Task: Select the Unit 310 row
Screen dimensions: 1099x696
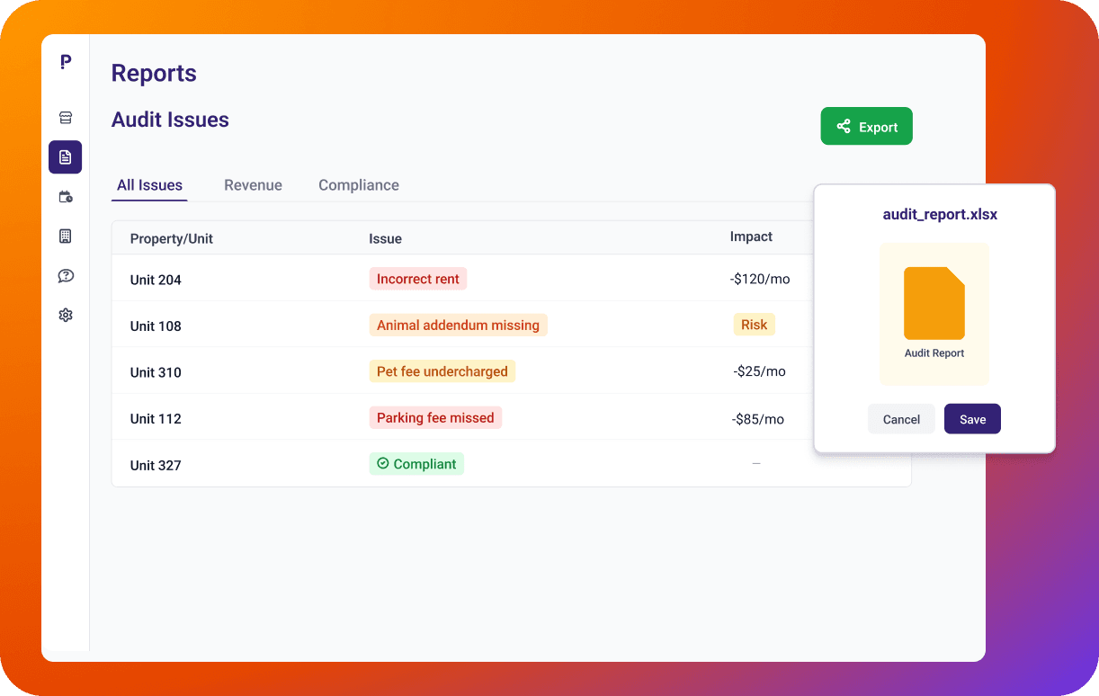Action: [511, 371]
